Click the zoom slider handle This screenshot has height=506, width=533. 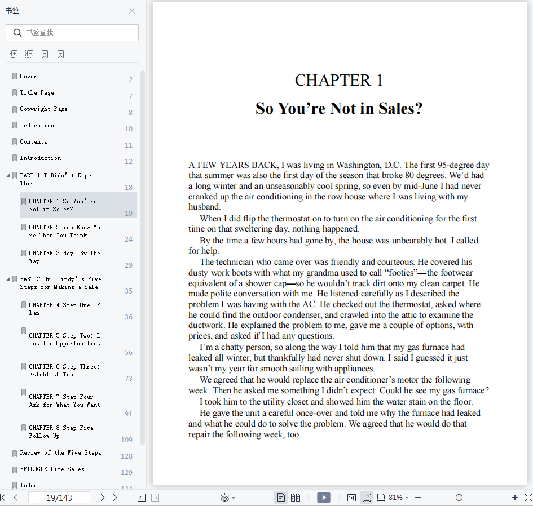(459, 498)
